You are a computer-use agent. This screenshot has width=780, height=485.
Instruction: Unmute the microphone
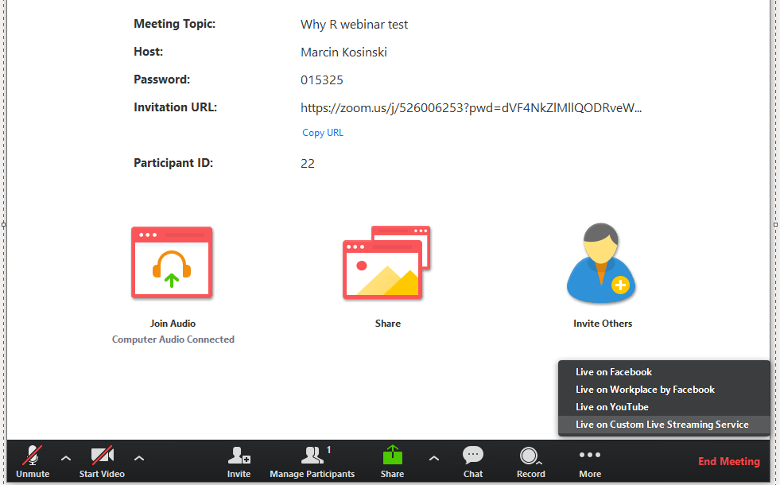click(33, 462)
